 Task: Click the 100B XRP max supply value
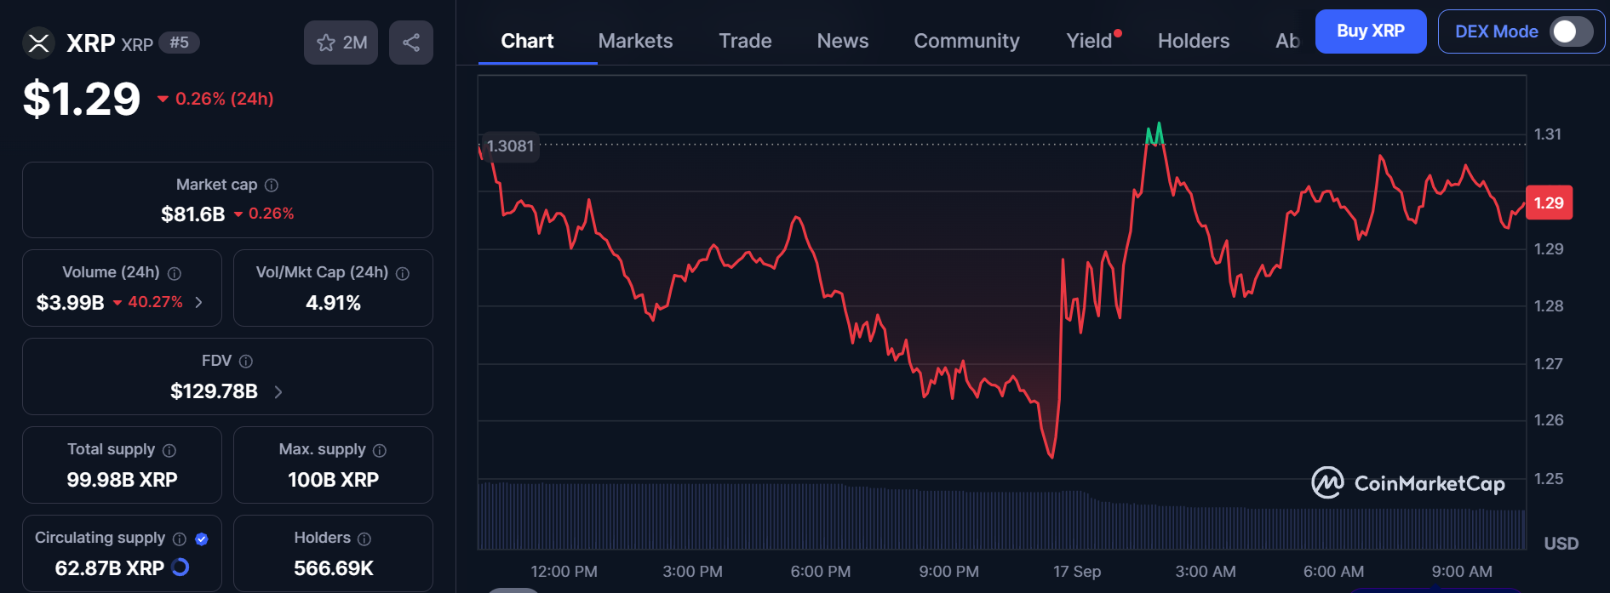tap(333, 480)
